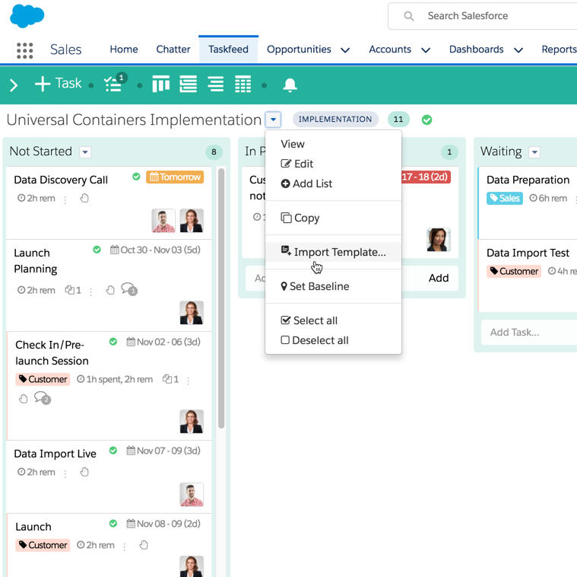Choose Select all in the menu

pos(333,320)
